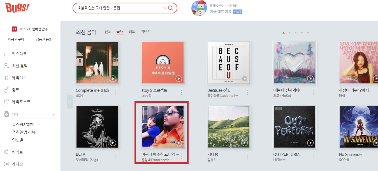Select the 해외 tab
This screenshot has width=378, height=171.
132,32
